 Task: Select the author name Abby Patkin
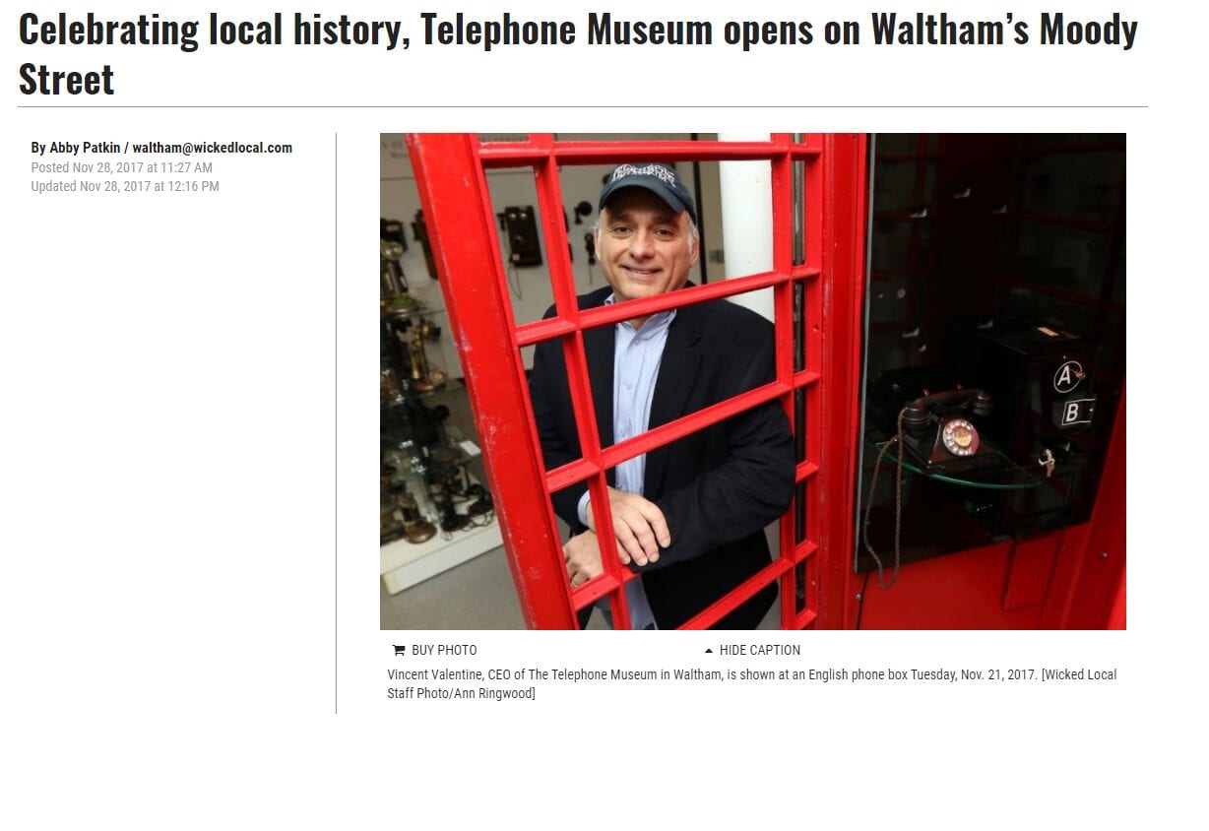pos(84,148)
